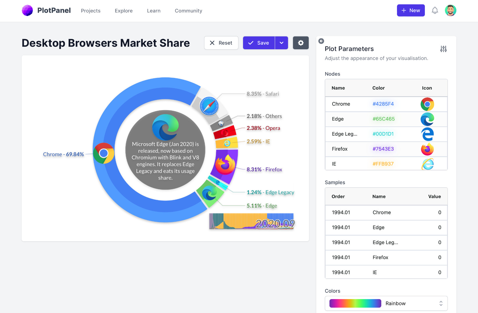Click the IE icon in the Nodes table

(x=427, y=164)
